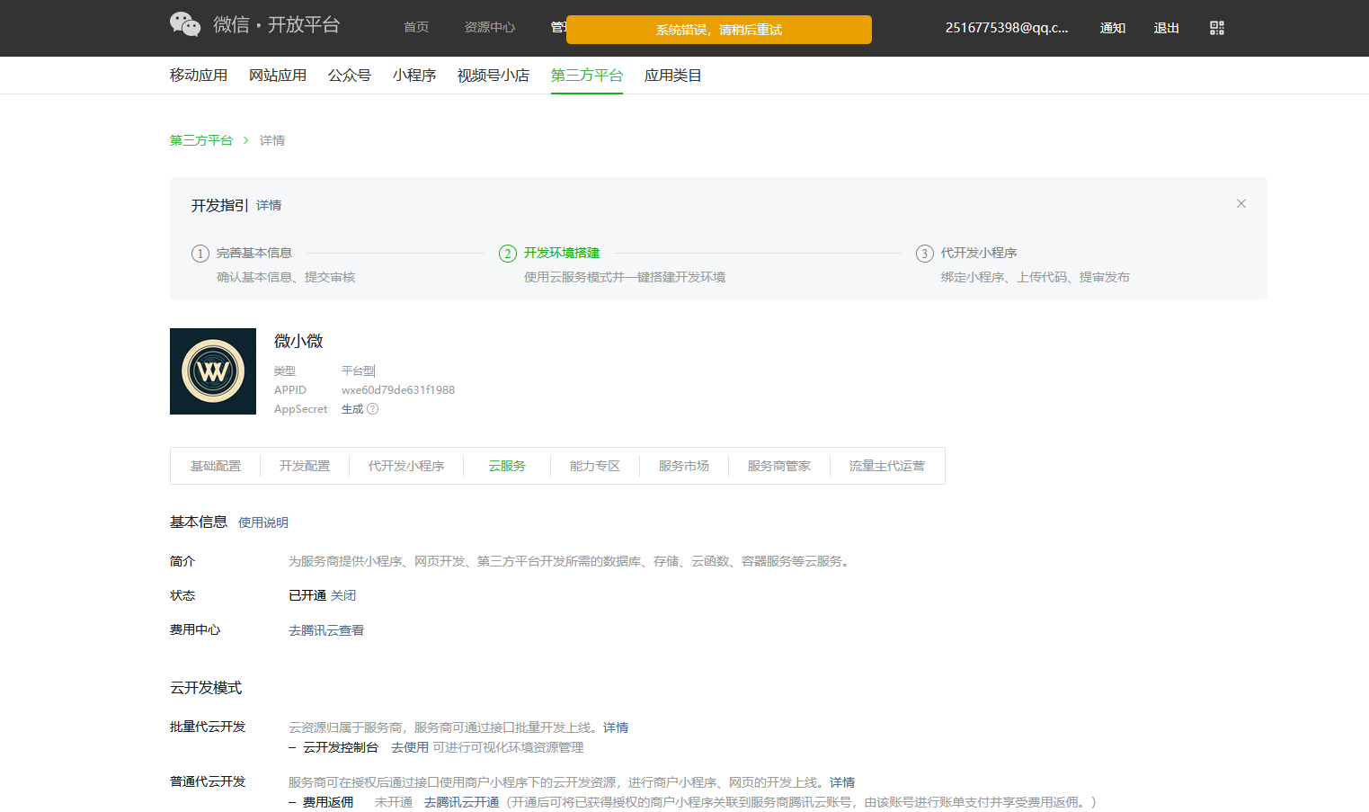Image resolution: width=1369 pixels, height=812 pixels.
Task: Click the 代开发小程序 step title in guide
Action: (979, 253)
